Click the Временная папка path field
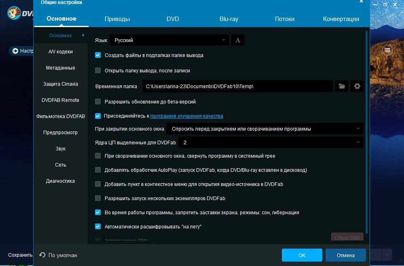The height and width of the screenshot is (266, 404). tap(237, 86)
